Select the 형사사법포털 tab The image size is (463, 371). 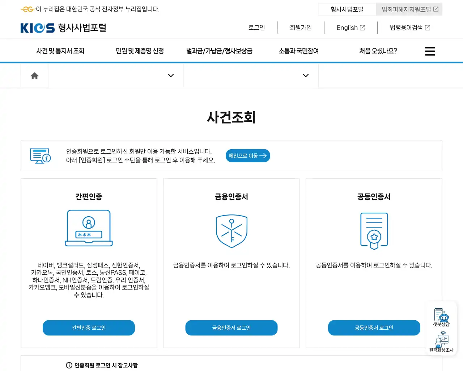347,9
